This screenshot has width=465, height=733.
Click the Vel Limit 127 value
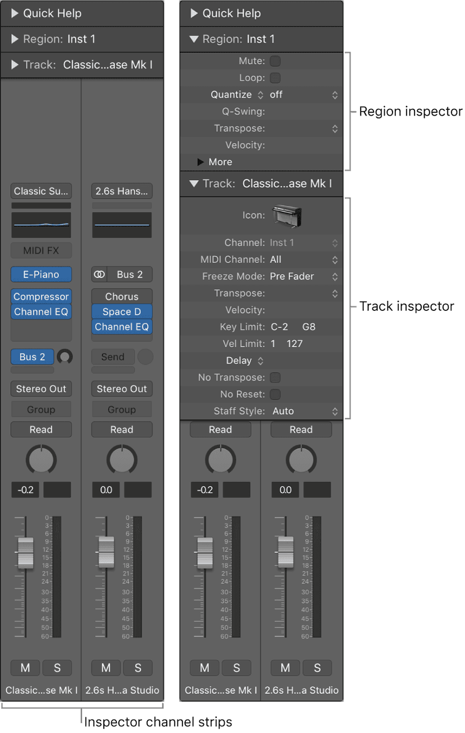295,344
